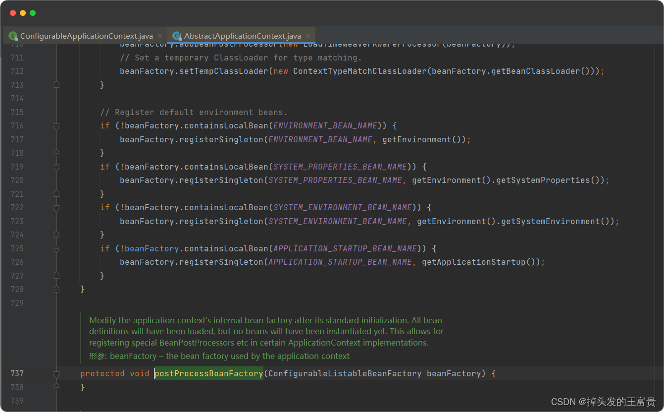Viewport: 664px width, 412px height.
Task: Close the AbstractApplicationContext.java tab
Action: click(x=308, y=36)
